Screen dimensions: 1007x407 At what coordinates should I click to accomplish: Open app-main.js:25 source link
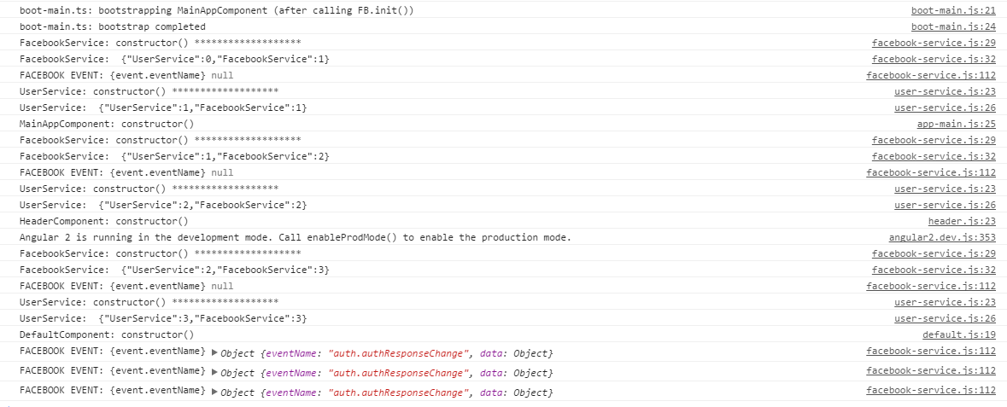957,124
